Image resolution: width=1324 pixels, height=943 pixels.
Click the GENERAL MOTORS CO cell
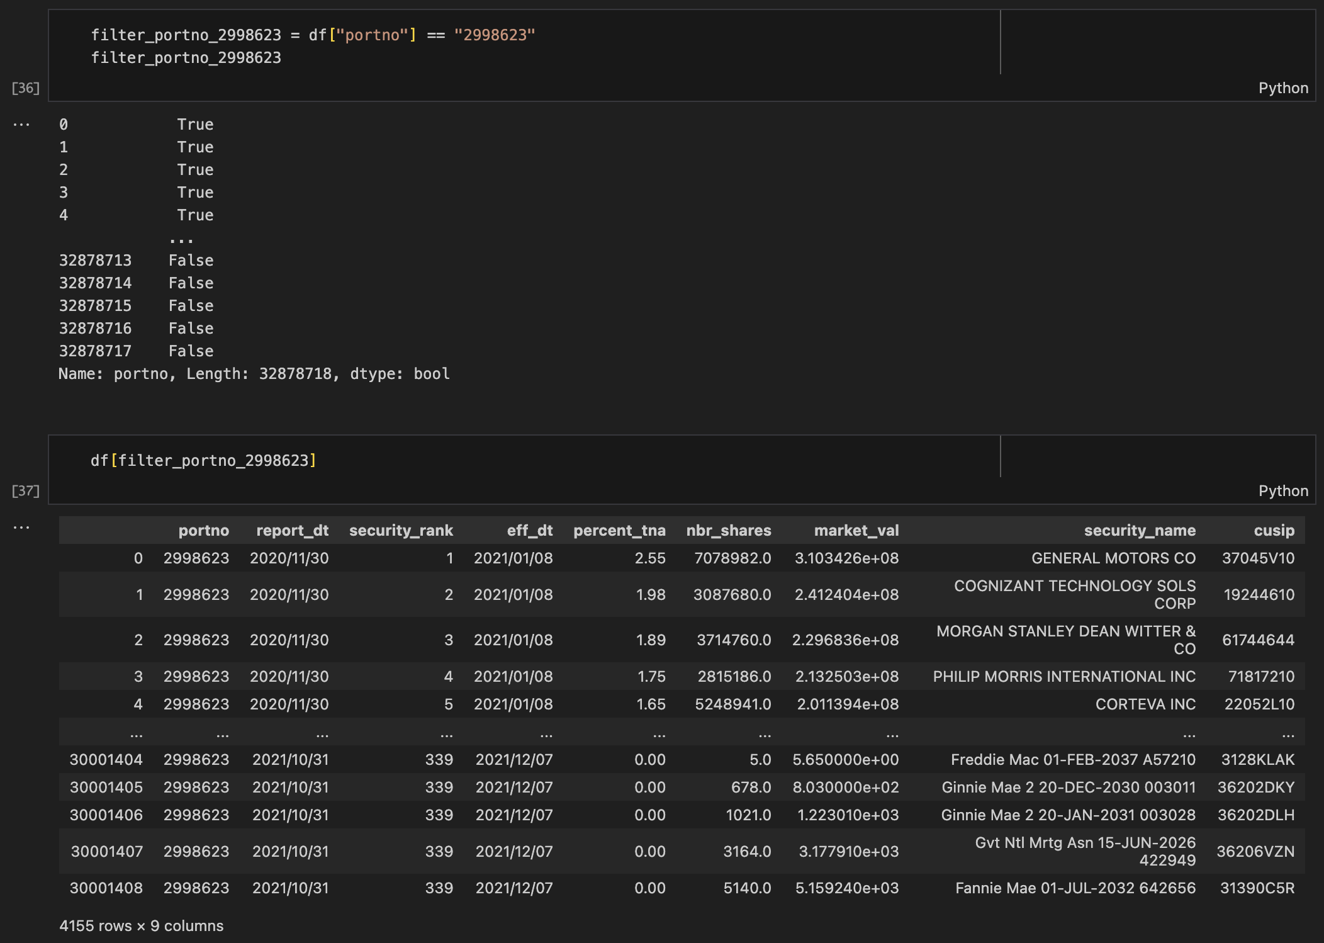(x=1114, y=558)
